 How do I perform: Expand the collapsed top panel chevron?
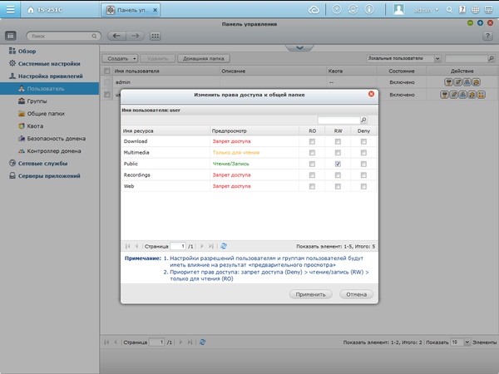(299, 47)
